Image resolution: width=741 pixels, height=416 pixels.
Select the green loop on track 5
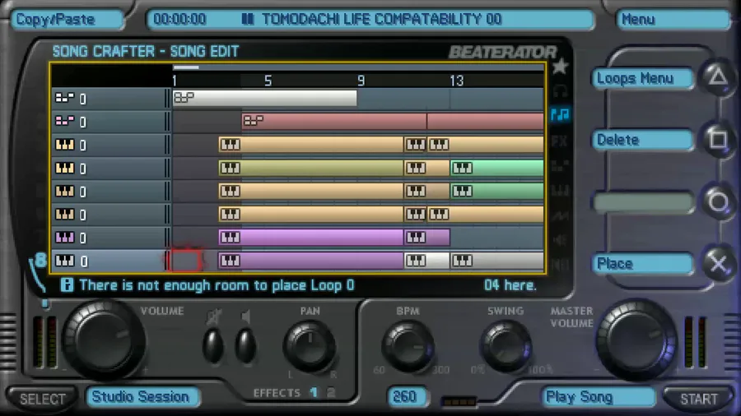496,191
